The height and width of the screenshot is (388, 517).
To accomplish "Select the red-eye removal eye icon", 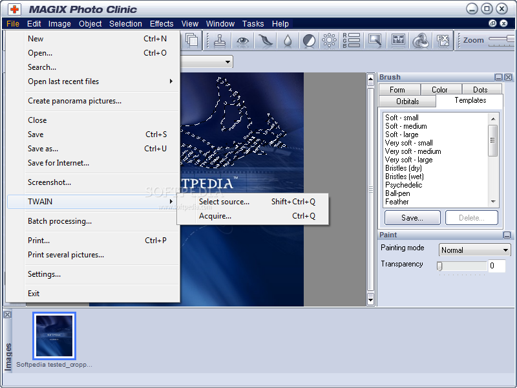I will (x=243, y=41).
